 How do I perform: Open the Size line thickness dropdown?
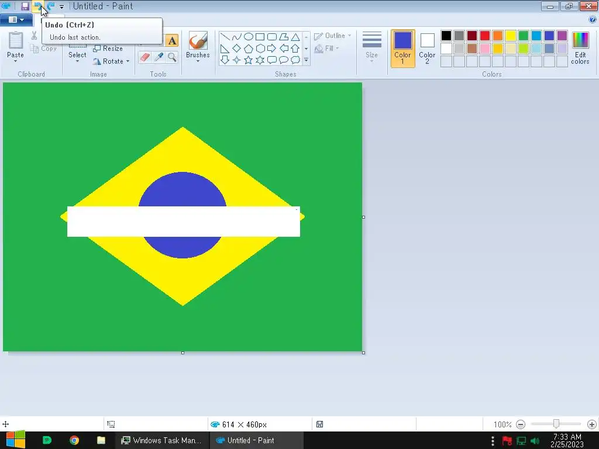pos(371,47)
